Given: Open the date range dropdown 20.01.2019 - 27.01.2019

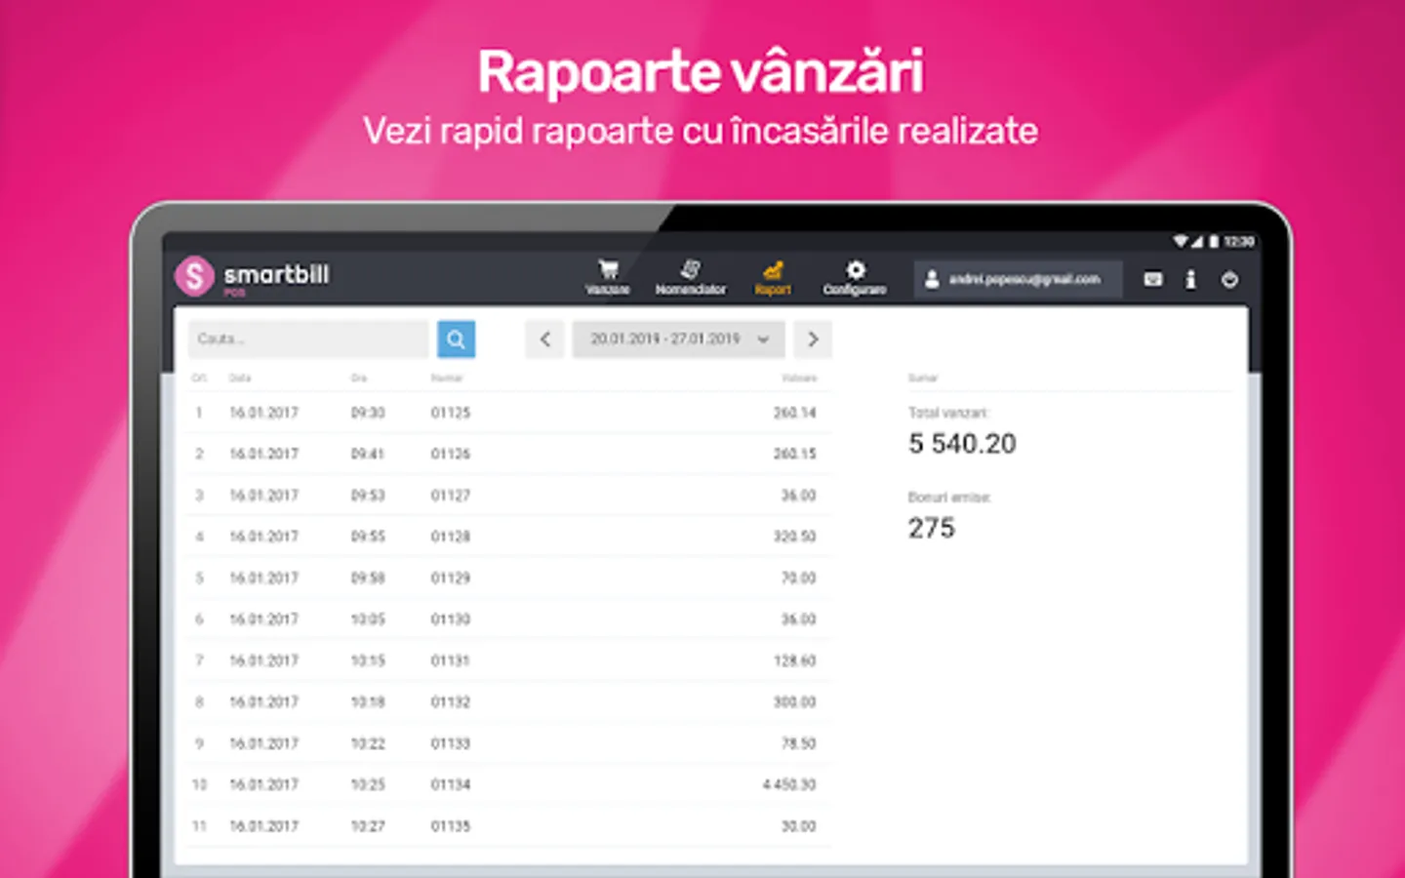Looking at the screenshot, I should [678, 339].
